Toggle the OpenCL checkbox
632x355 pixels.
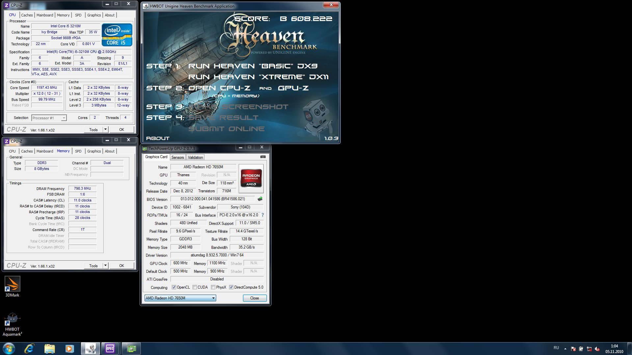click(x=174, y=287)
